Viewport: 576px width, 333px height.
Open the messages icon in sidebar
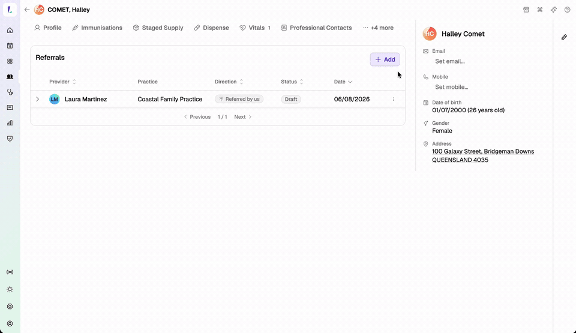point(10,107)
